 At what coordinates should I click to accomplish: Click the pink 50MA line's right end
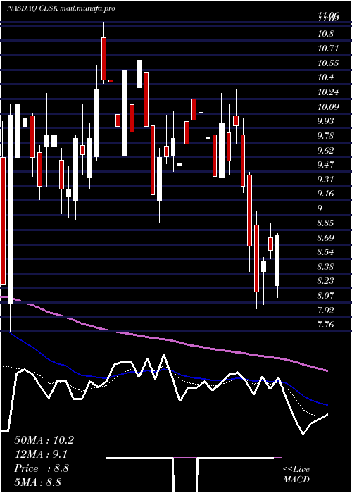pyautogui.click(x=327, y=370)
